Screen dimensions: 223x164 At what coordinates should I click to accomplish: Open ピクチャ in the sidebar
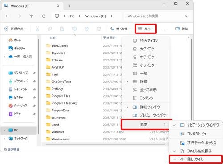point(16,98)
